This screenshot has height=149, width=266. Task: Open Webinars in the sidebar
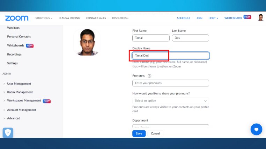click(13, 28)
